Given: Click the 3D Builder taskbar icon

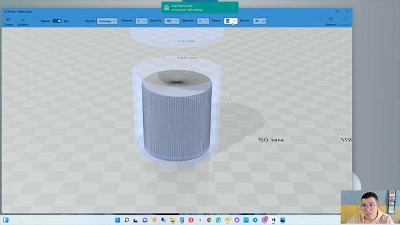Looking at the screenshot, I should coord(274,220).
